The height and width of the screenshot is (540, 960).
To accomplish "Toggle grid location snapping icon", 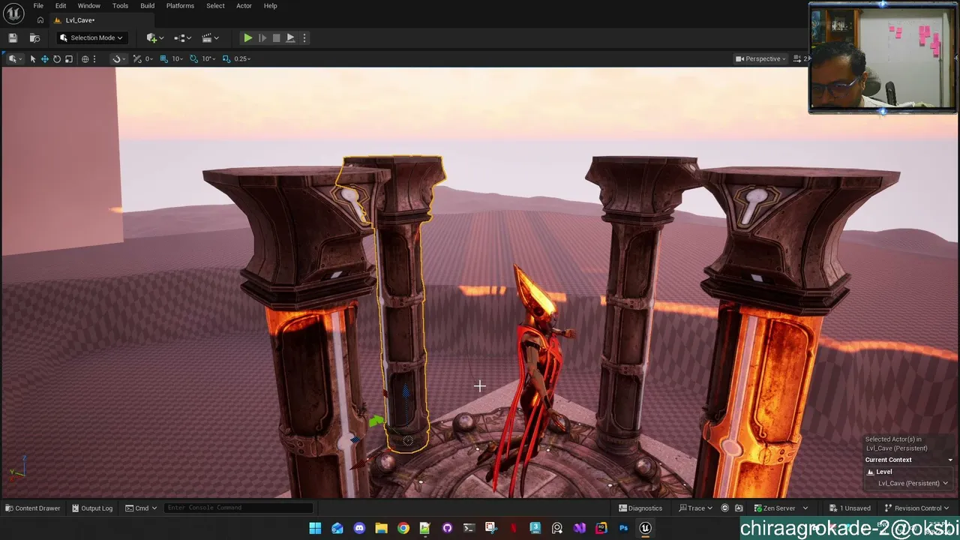I will 163,58.
